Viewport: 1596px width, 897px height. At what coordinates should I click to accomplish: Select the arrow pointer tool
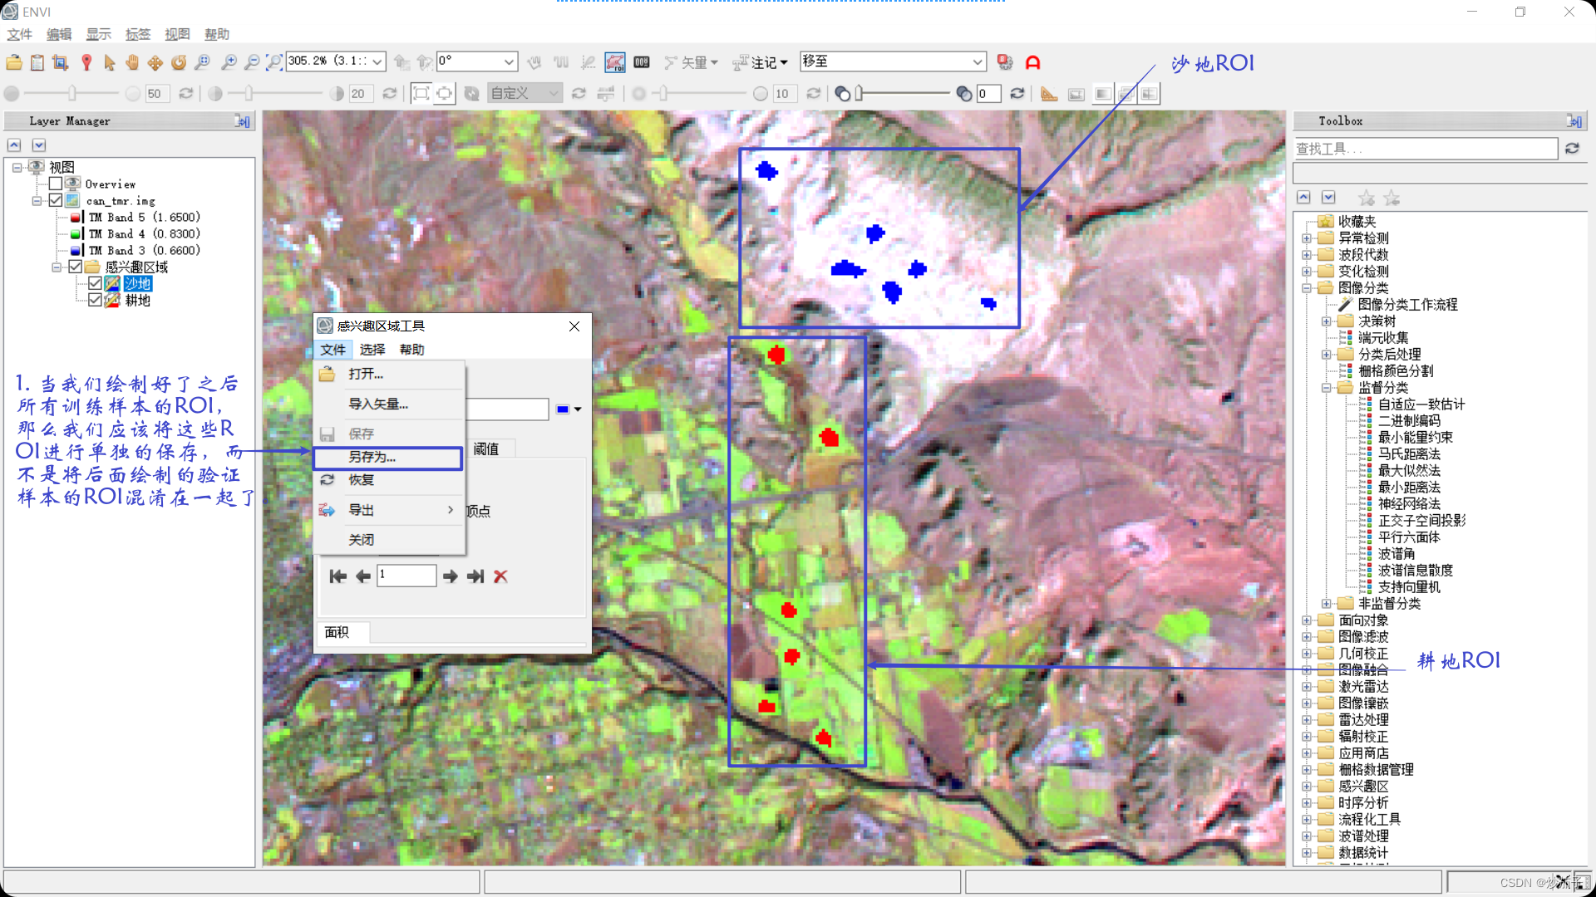(x=110, y=62)
